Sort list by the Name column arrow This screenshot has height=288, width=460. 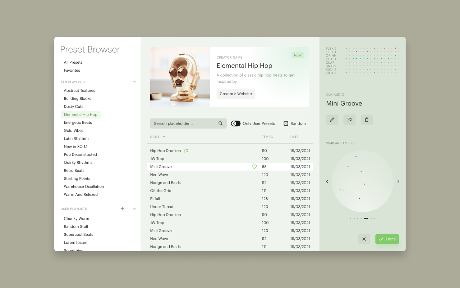click(x=164, y=137)
